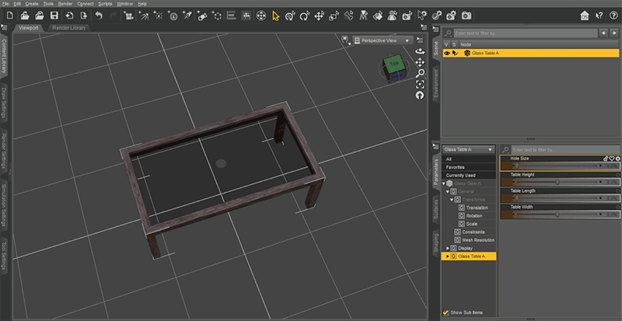Image resolution: width=622 pixels, height=321 pixels.
Task: Click the Scene pane filter text field
Action: click(x=526, y=33)
